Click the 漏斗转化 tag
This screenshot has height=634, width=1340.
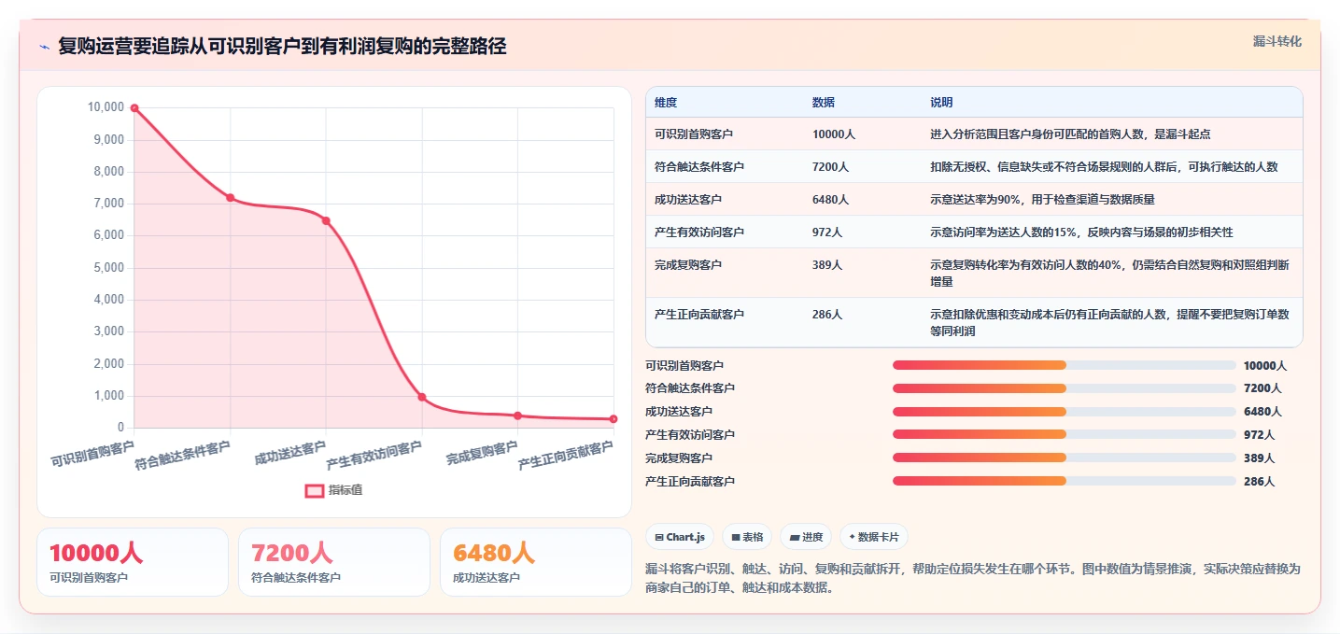coord(1277,41)
